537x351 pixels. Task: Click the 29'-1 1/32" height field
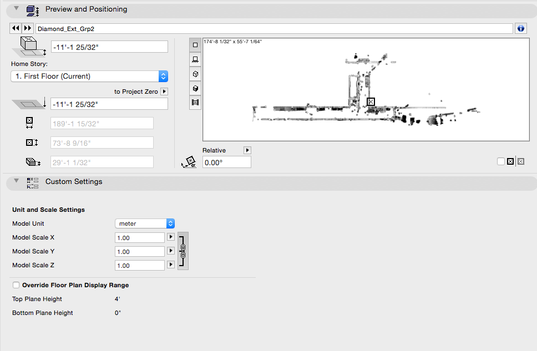[x=102, y=162]
